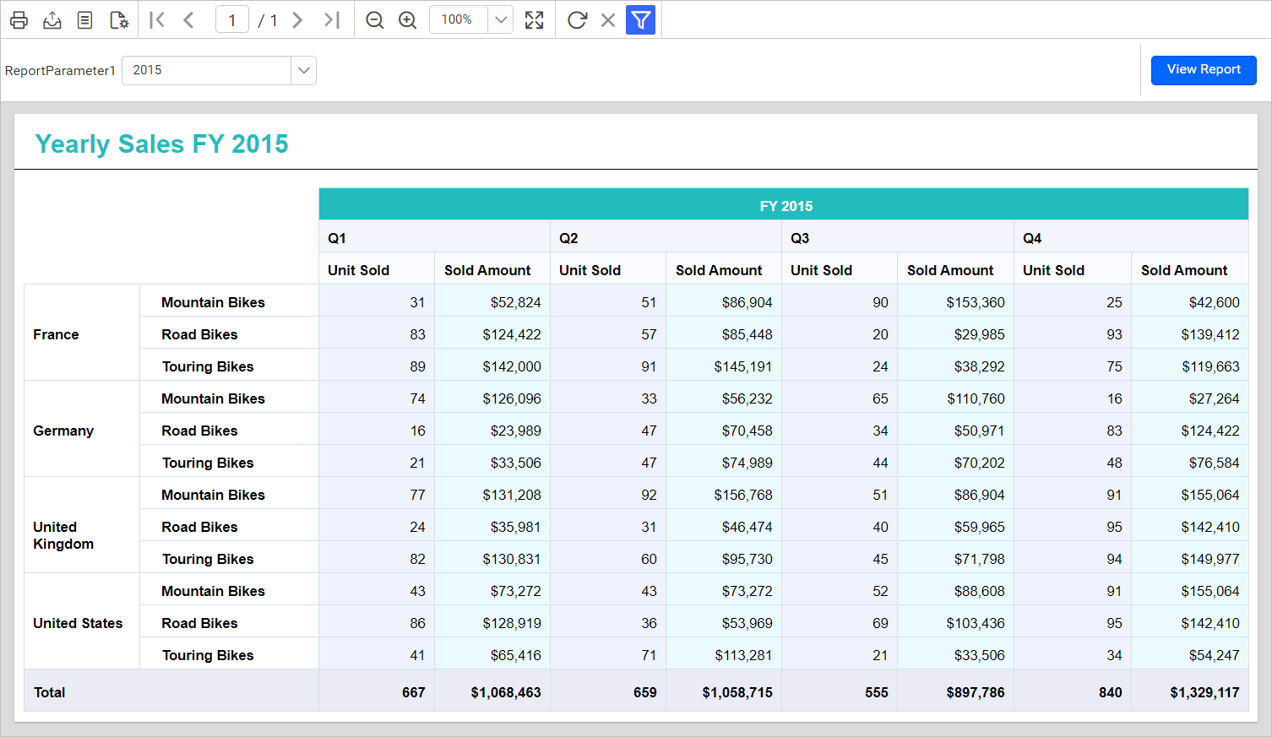Zoom out the report
The image size is (1272, 737).
375,20
